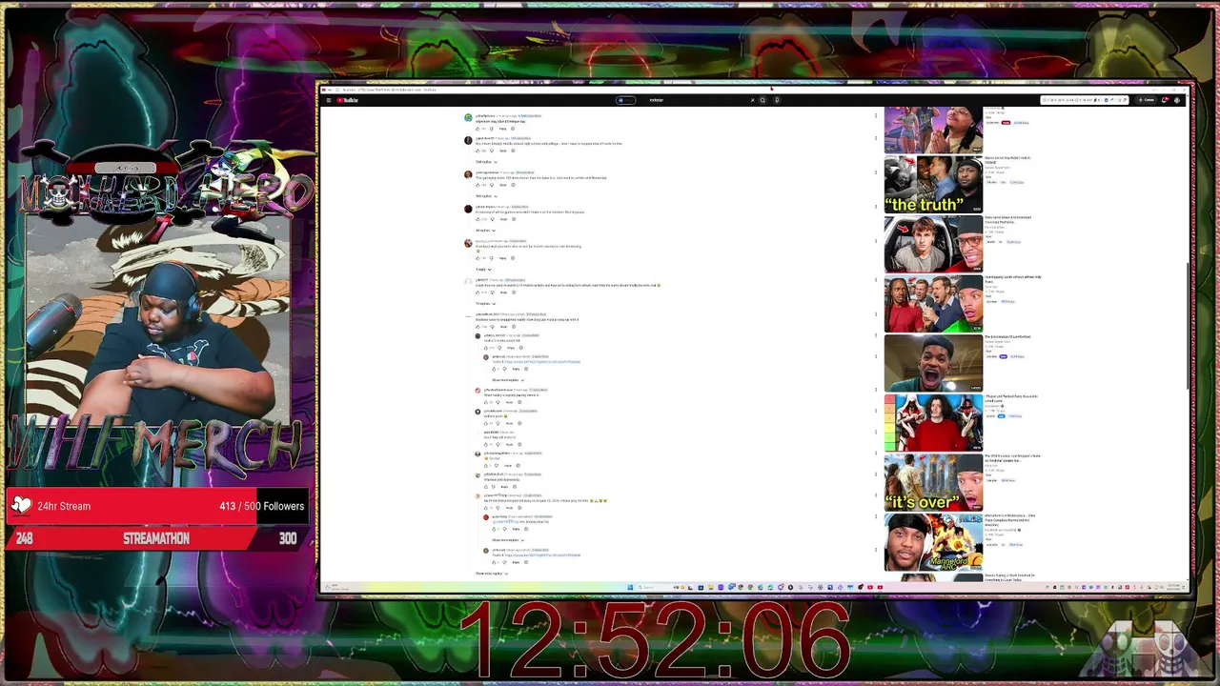Click the YouTube page vertical scrollbar thumb
Screen dimensions: 1220x686
tap(1188, 324)
